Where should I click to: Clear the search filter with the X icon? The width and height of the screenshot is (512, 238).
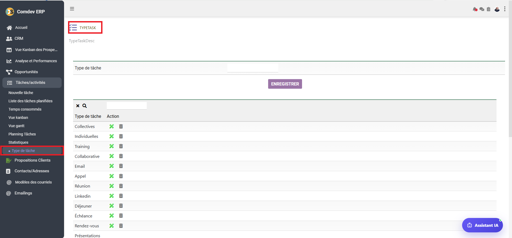pos(78,106)
